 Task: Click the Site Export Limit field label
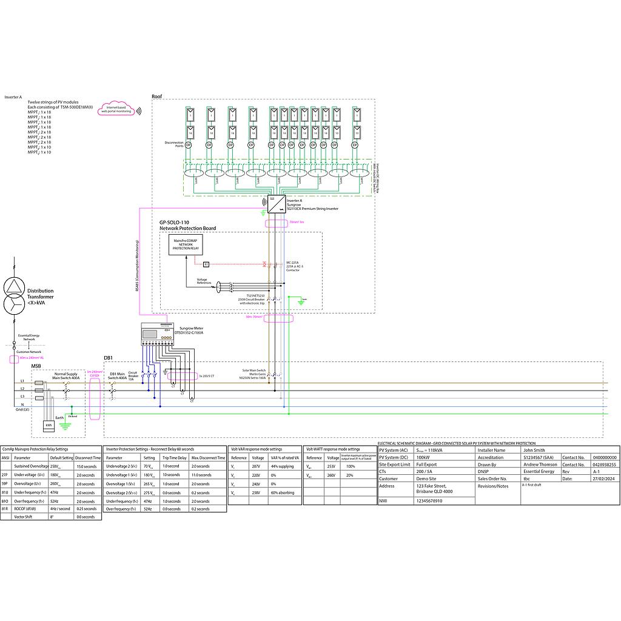point(396,464)
